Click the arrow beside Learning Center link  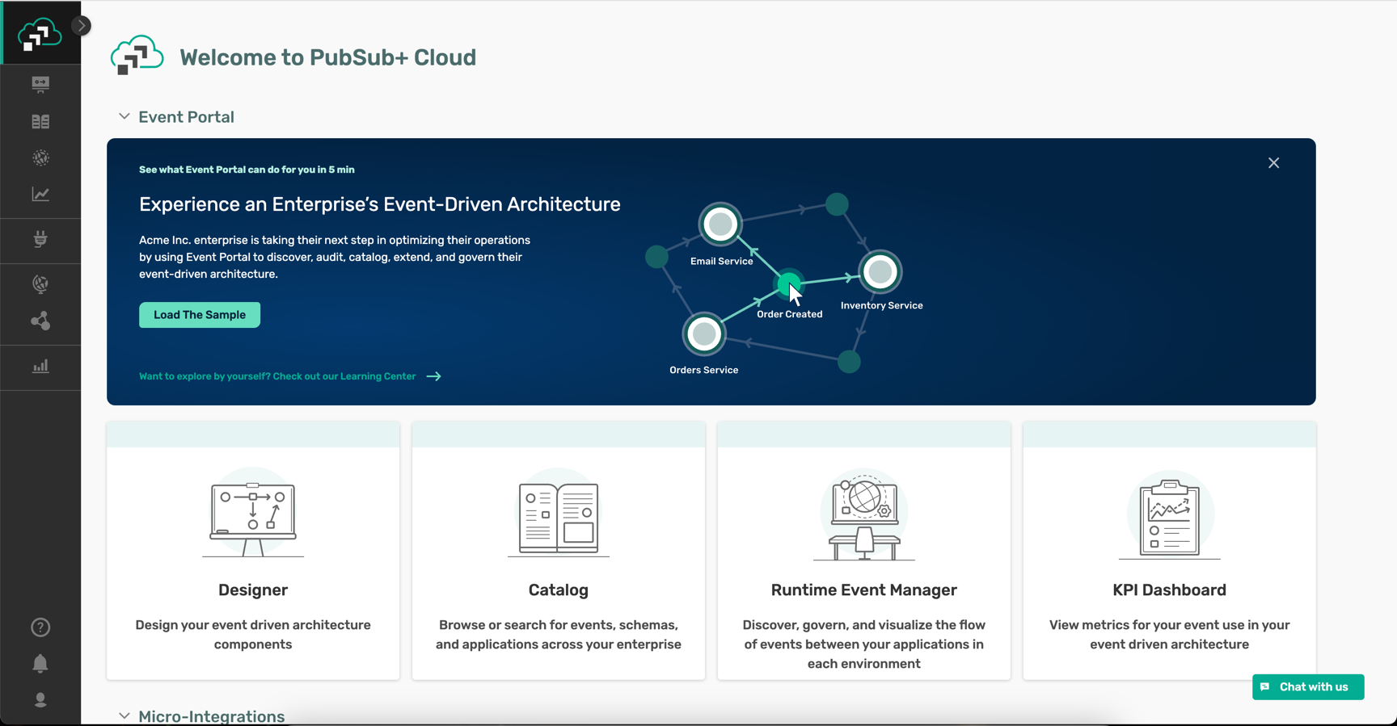coord(434,376)
